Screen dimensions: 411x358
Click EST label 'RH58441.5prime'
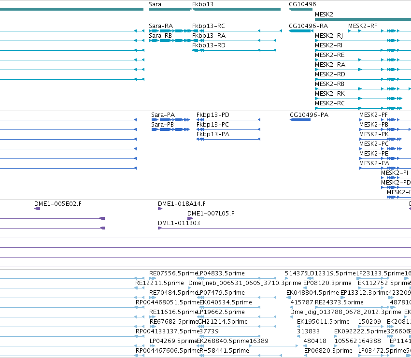click(225, 351)
